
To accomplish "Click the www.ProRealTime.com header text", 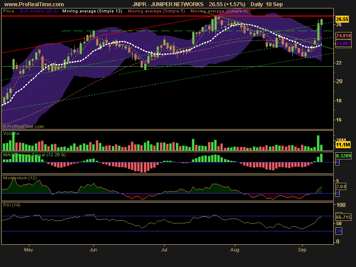I will (34, 4).
